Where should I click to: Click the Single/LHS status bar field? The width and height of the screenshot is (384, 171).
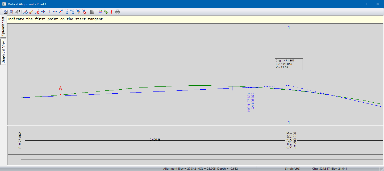(x=292, y=169)
